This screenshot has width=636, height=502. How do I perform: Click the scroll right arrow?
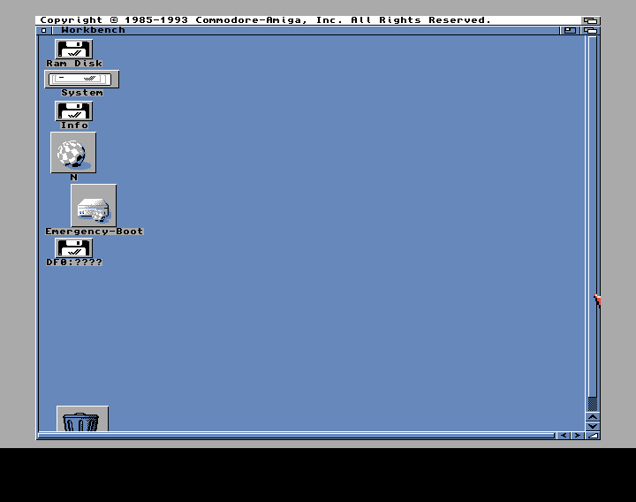(x=577, y=436)
